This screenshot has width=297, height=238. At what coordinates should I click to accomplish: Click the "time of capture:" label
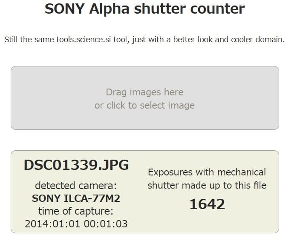76,211
